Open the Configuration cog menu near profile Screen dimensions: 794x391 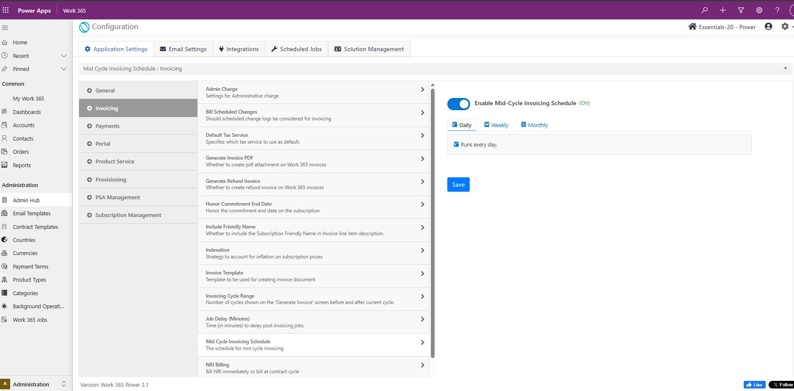click(785, 27)
